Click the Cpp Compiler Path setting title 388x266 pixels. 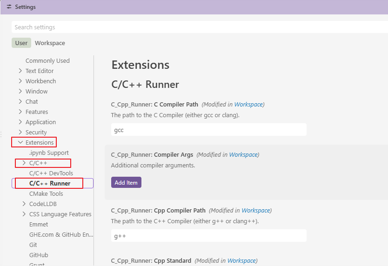[158, 211]
